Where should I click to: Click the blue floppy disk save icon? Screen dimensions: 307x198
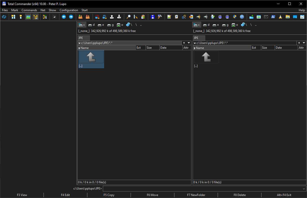[x=153, y=17]
